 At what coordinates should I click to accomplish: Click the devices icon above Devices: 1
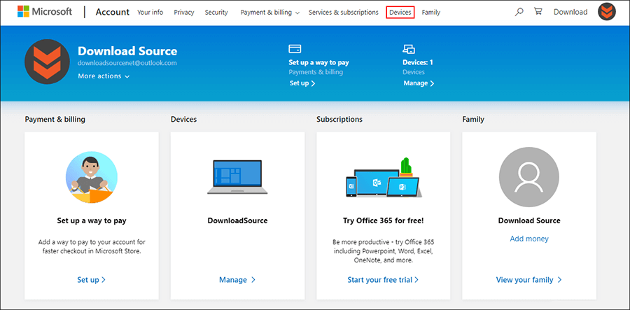pyautogui.click(x=409, y=49)
